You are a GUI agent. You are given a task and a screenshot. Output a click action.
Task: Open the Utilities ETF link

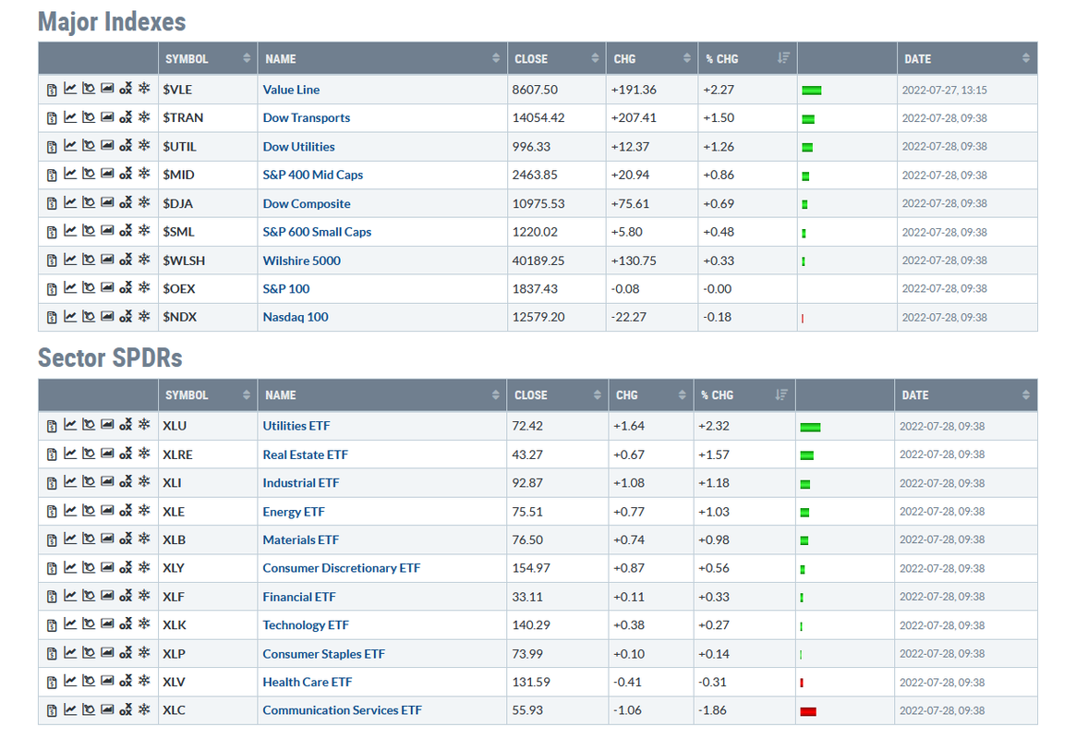pyautogui.click(x=296, y=426)
